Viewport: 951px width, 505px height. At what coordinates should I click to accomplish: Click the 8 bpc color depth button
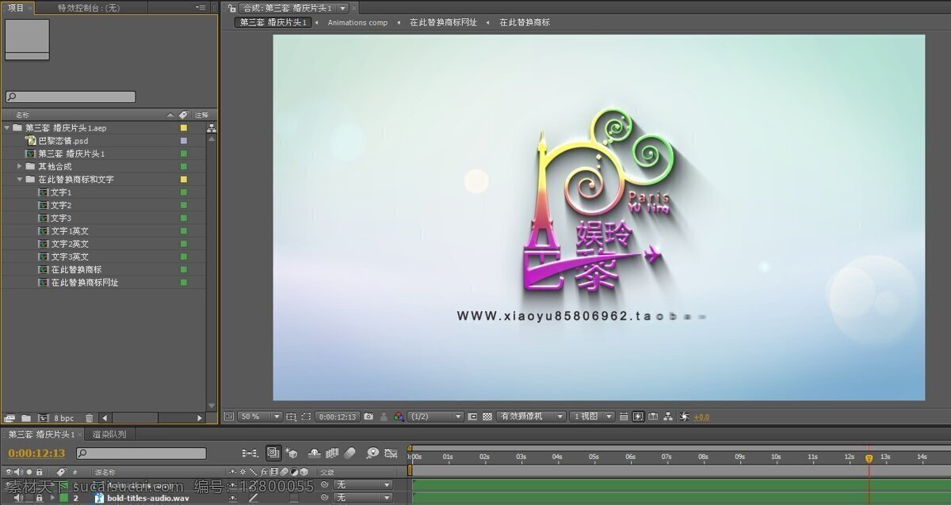[64, 418]
